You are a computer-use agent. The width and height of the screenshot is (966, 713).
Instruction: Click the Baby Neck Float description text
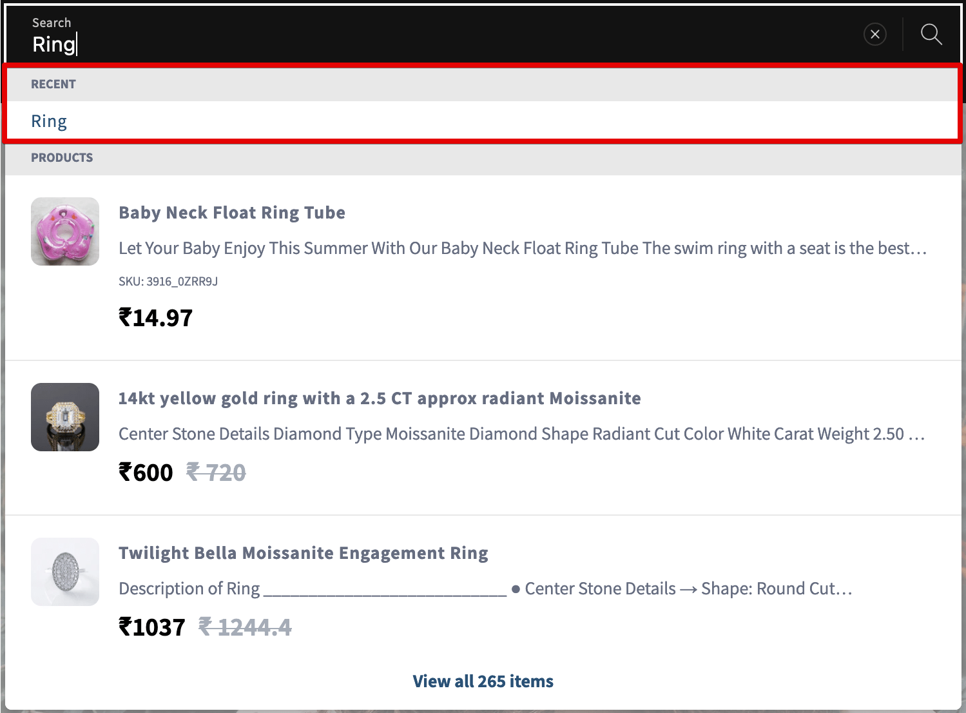(523, 248)
